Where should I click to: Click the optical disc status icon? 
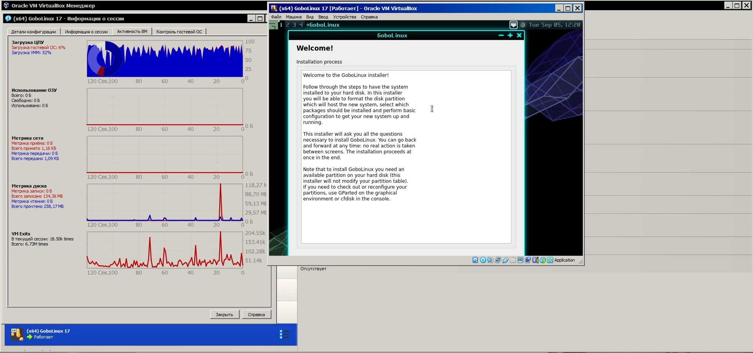(x=483, y=260)
